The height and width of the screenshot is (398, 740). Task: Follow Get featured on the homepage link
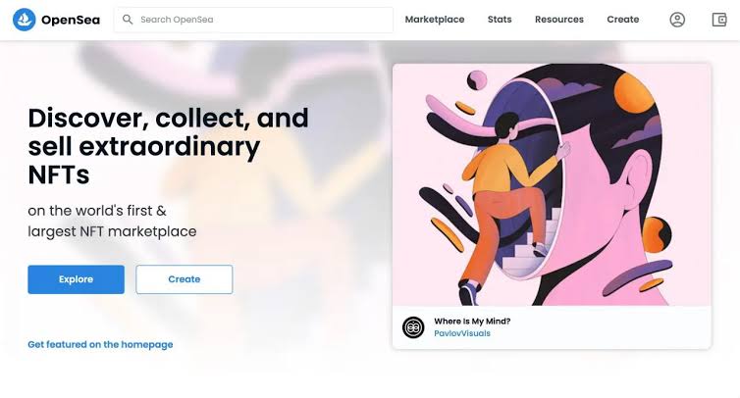[100, 344]
